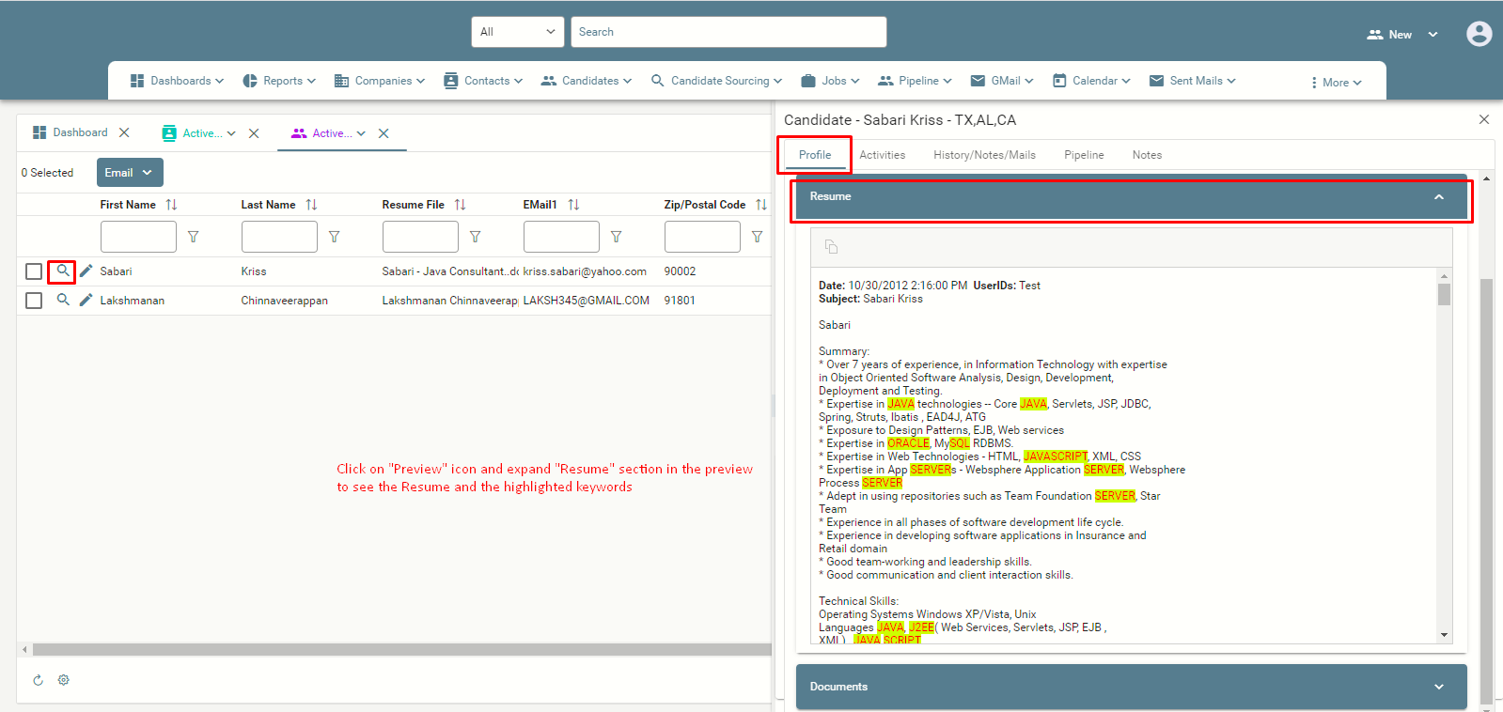
Task: Refresh the candidate grid
Action: pyautogui.click(x=39, y=680)
